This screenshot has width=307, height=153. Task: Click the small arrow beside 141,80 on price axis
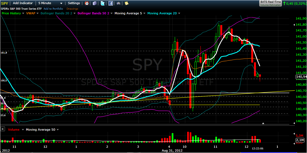coord(294,25)
